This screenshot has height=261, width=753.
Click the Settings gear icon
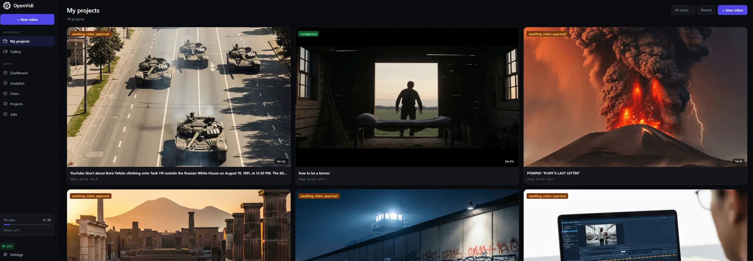coord(6,254)
